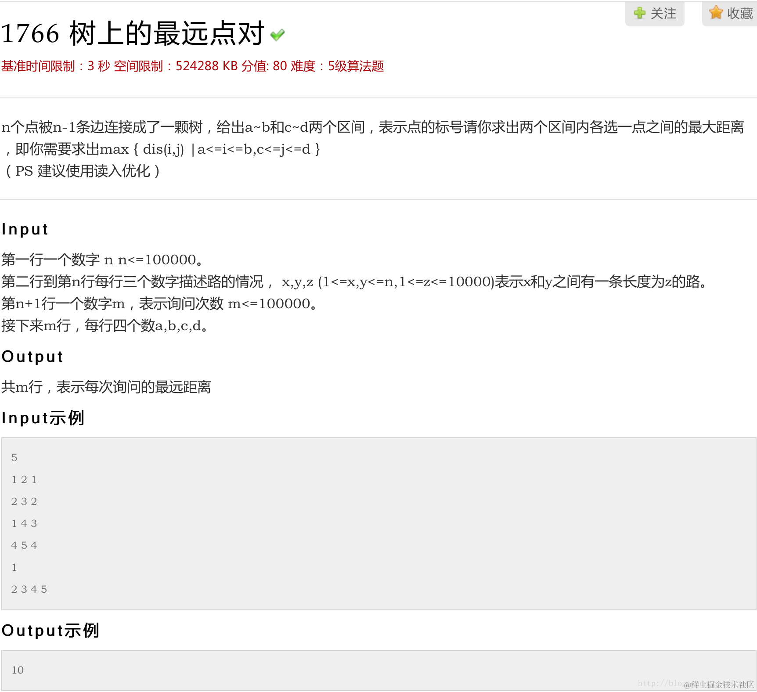Screen dimensions: 757x692
Task: Click the first sample input line '5'
Action: click(14, 458)
